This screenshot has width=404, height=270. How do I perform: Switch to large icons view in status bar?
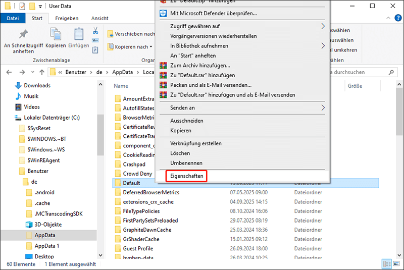[x=396, y=264]
